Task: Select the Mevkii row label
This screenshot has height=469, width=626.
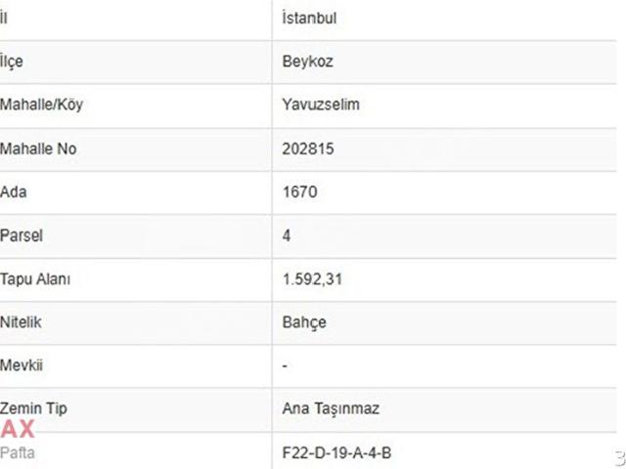Action: coord(22,365)
